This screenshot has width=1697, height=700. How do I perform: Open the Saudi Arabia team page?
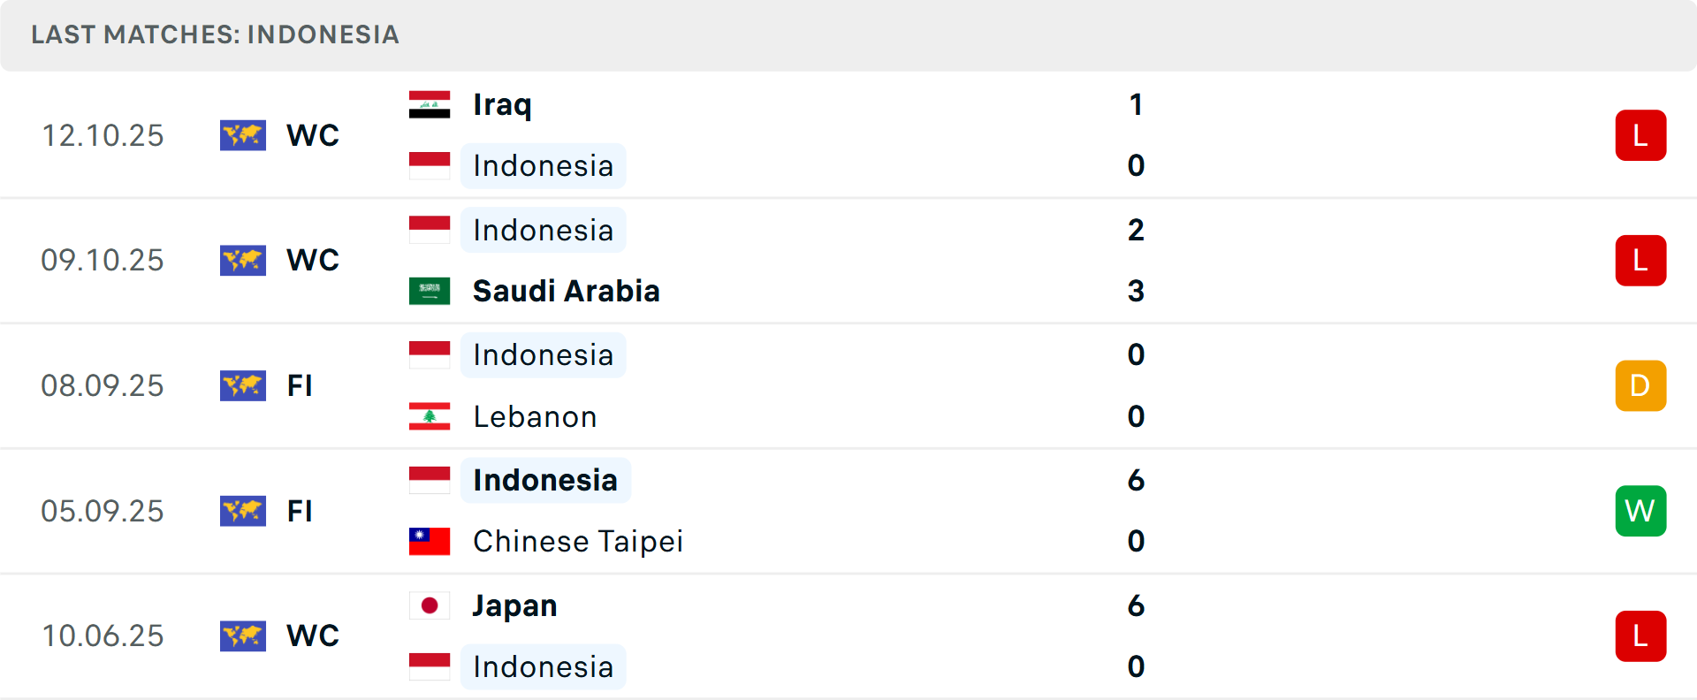pos(566,291)
